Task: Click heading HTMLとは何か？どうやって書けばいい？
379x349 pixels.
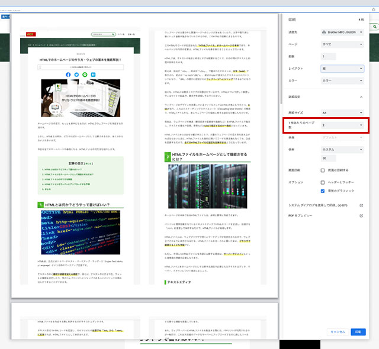Action: click(x=78, y=205)
